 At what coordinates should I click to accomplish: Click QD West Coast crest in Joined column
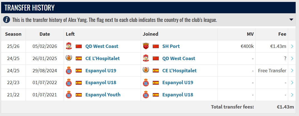click(145, 58)
